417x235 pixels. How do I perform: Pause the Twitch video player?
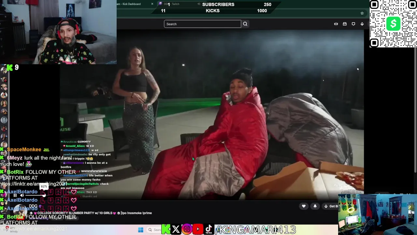pos(15,196)
